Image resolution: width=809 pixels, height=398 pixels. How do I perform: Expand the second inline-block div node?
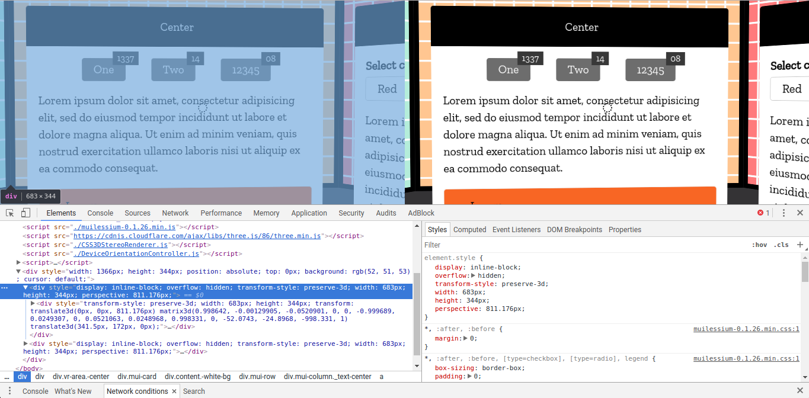(x=25, y=344)
